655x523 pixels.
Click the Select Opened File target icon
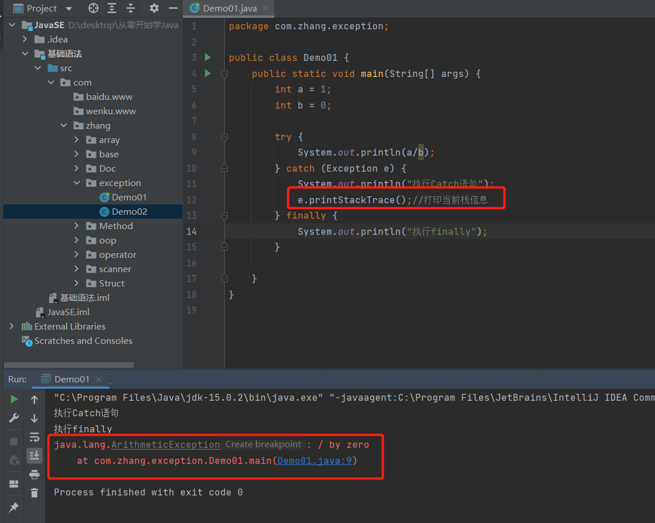pos(93,8)
